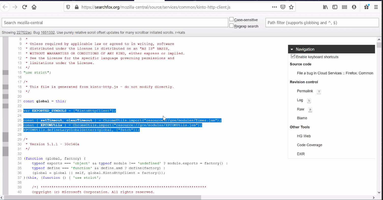Click blame strip beside line 15
Viewport: 383px width, 200px height.
(5, 72)
